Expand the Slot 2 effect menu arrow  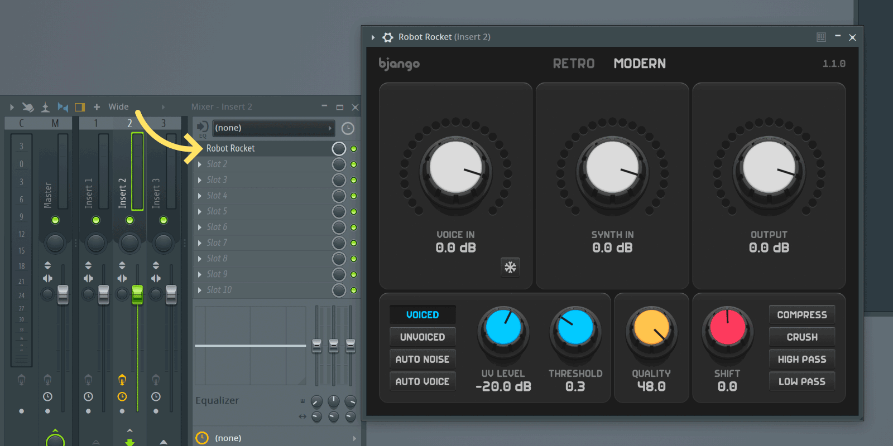pos(200,164)
